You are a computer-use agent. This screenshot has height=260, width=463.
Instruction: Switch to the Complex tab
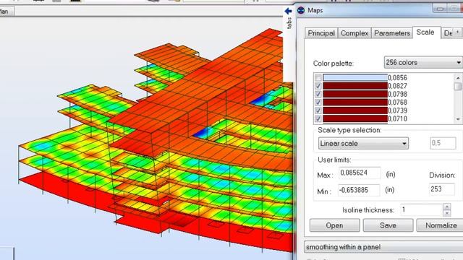tap(354, 33)
